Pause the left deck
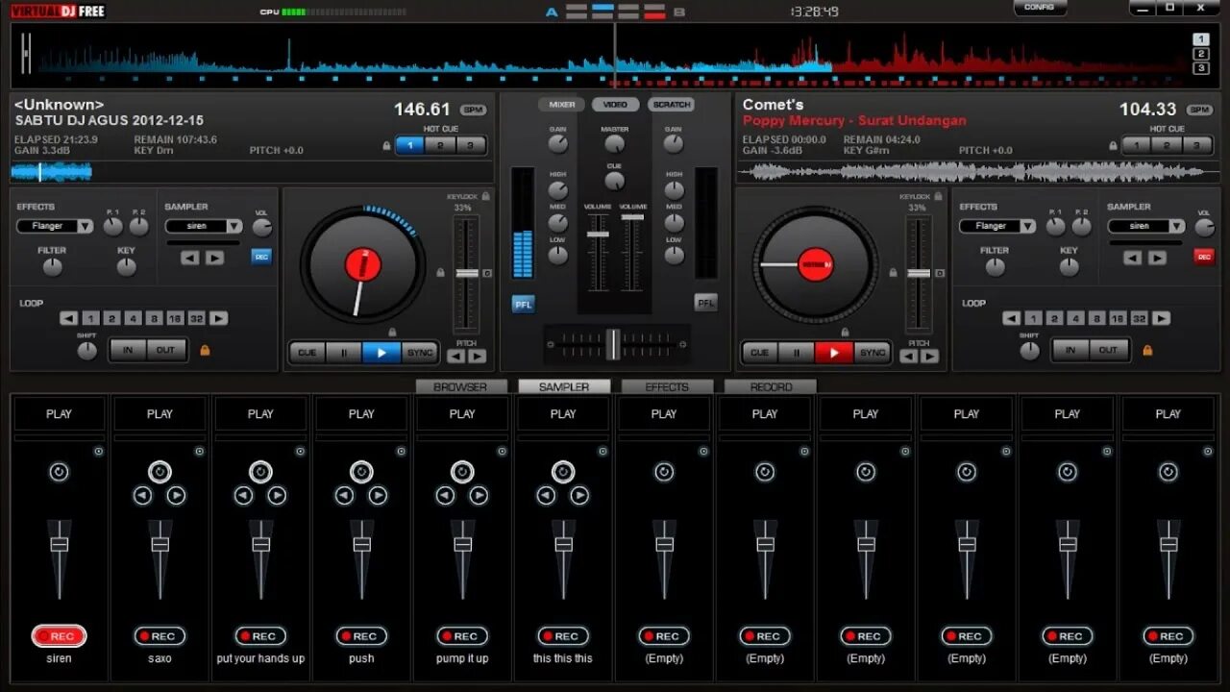This screenshot has height=692, width=1230. click(344, 353)
